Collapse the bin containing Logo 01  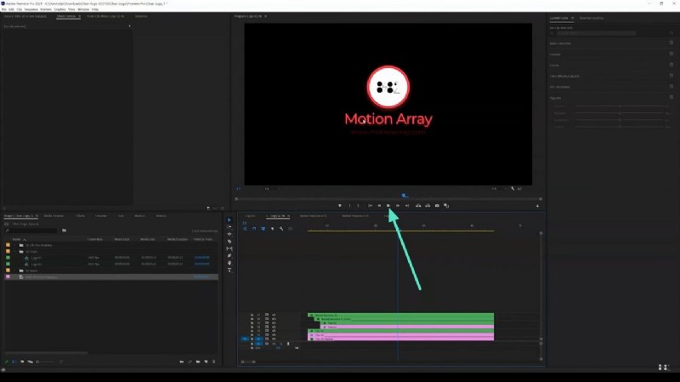pos(15,252)
